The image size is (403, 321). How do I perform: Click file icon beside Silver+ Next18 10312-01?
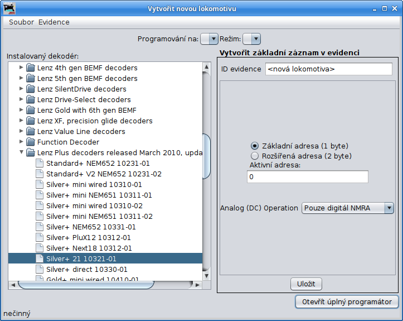click(x=40, y=248)
